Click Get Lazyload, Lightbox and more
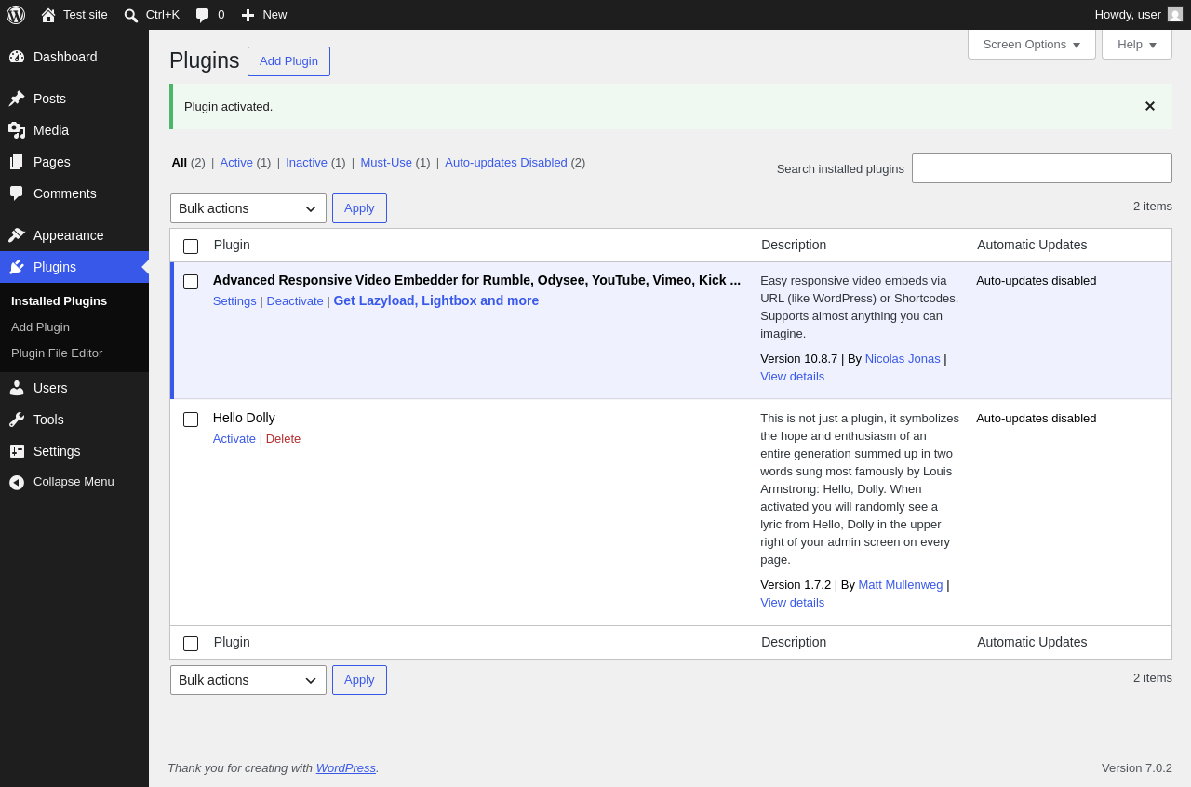The width and height of the screenshot is (1191, 787). [x=436, y=300]
